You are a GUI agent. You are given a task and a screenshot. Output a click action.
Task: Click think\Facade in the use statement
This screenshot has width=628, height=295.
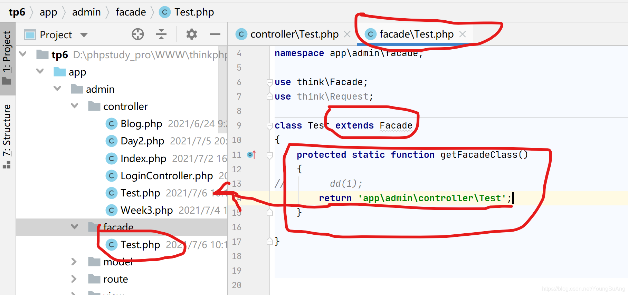point(330,82)
